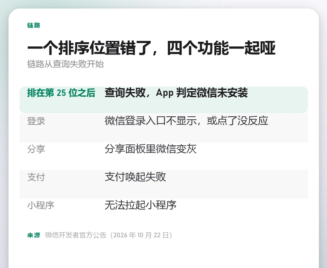Click the green '来源' label
The width and height of the screenshot is (327, 268).
pyautogui.click(x=34, y=235)
